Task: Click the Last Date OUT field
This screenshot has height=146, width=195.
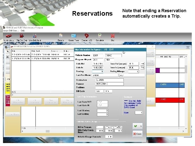Action: (102, 102)
